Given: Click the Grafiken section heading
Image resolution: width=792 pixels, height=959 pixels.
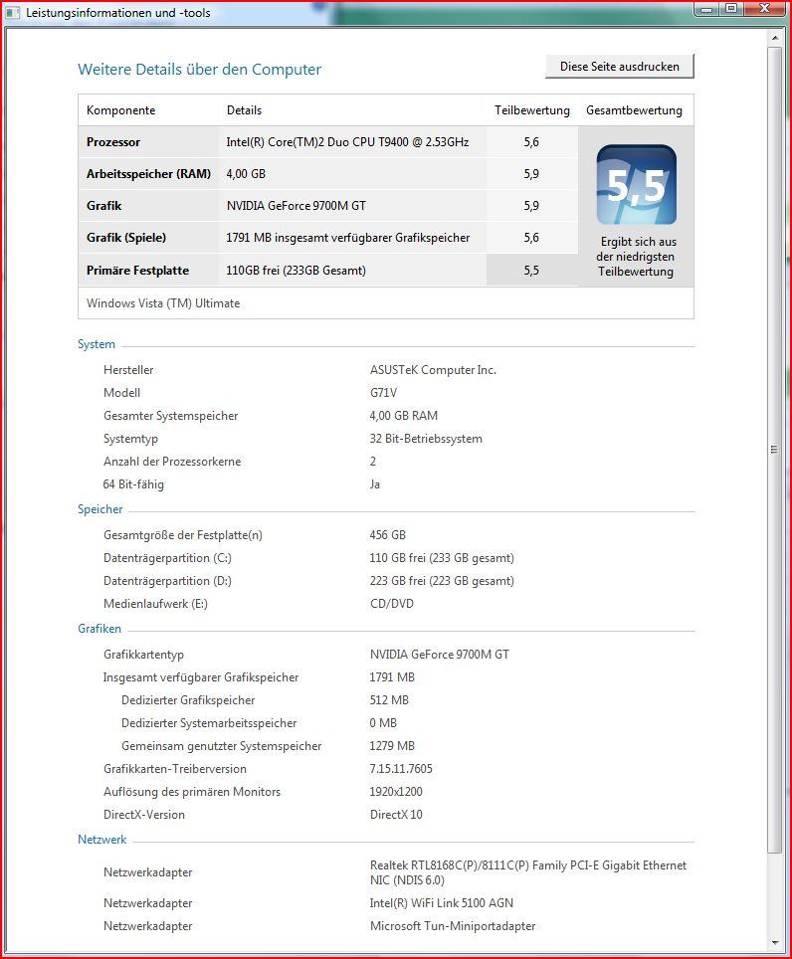Looking at the screenshot, I should (x=99, y=629).
